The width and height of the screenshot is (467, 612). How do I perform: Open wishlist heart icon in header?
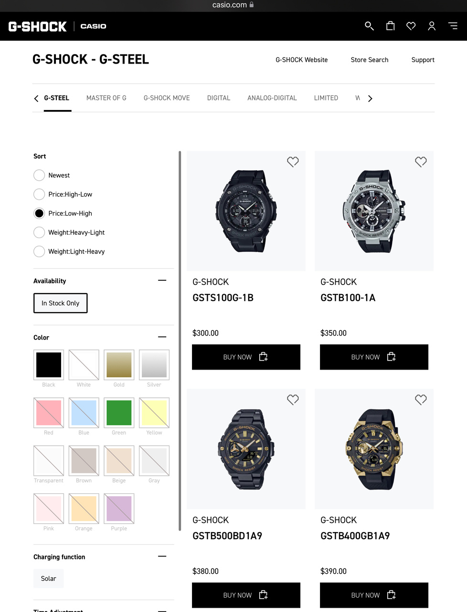click(411, 26)
